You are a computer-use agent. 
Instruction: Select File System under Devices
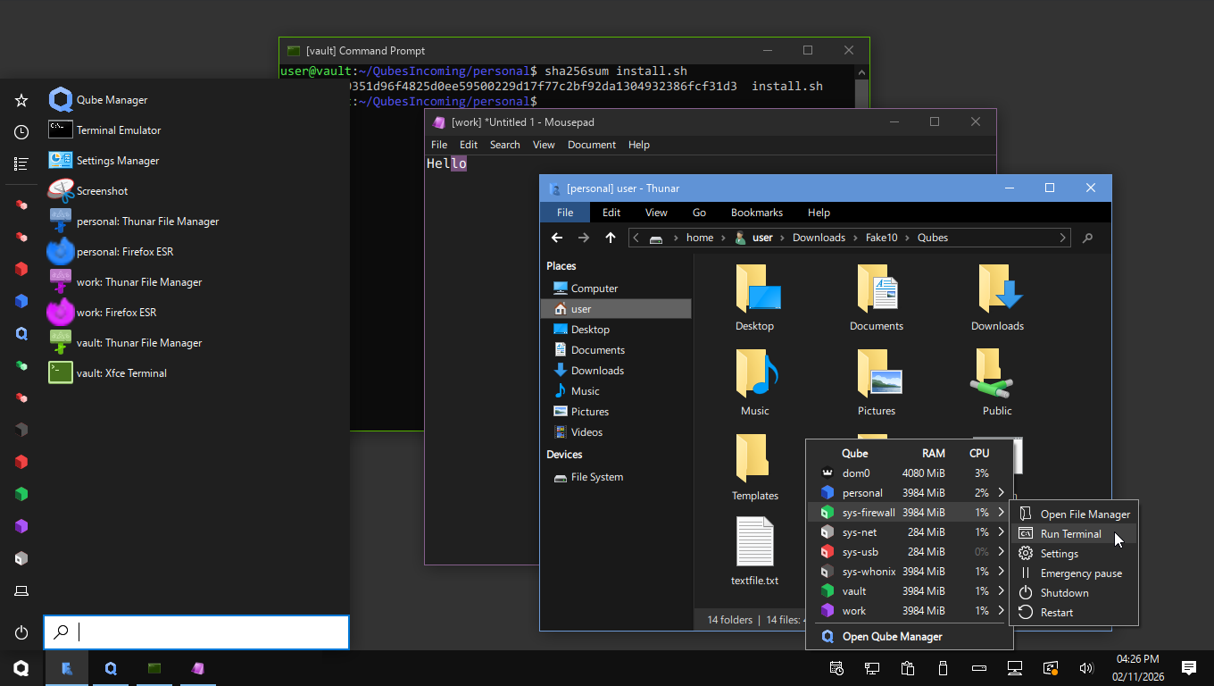(596, 477)
